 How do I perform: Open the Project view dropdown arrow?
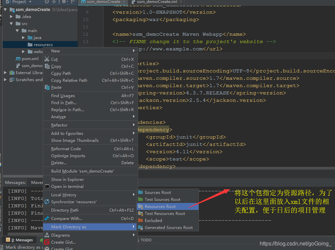tap(30, 2)
